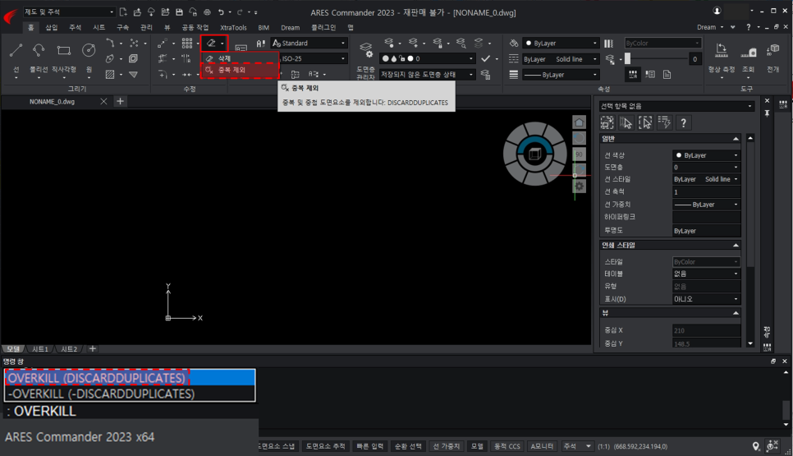The image size is (793, 456).
Task: Click the Measure Geometry (형상 측정) tool
Action: [722, 51]
